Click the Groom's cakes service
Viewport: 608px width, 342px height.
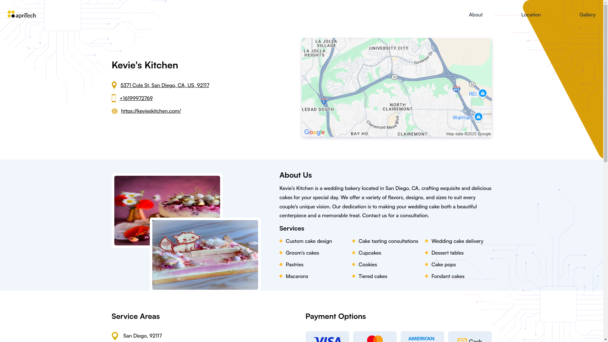302,253
